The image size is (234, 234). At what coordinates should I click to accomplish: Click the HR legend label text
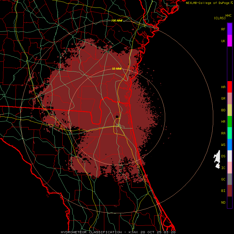tap(223, 122)
